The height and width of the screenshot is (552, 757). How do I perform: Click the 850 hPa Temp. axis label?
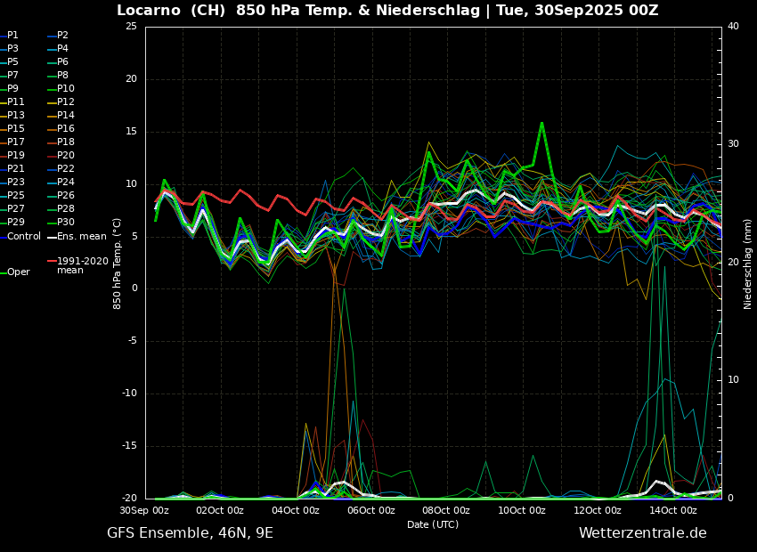tap(118, 264)
